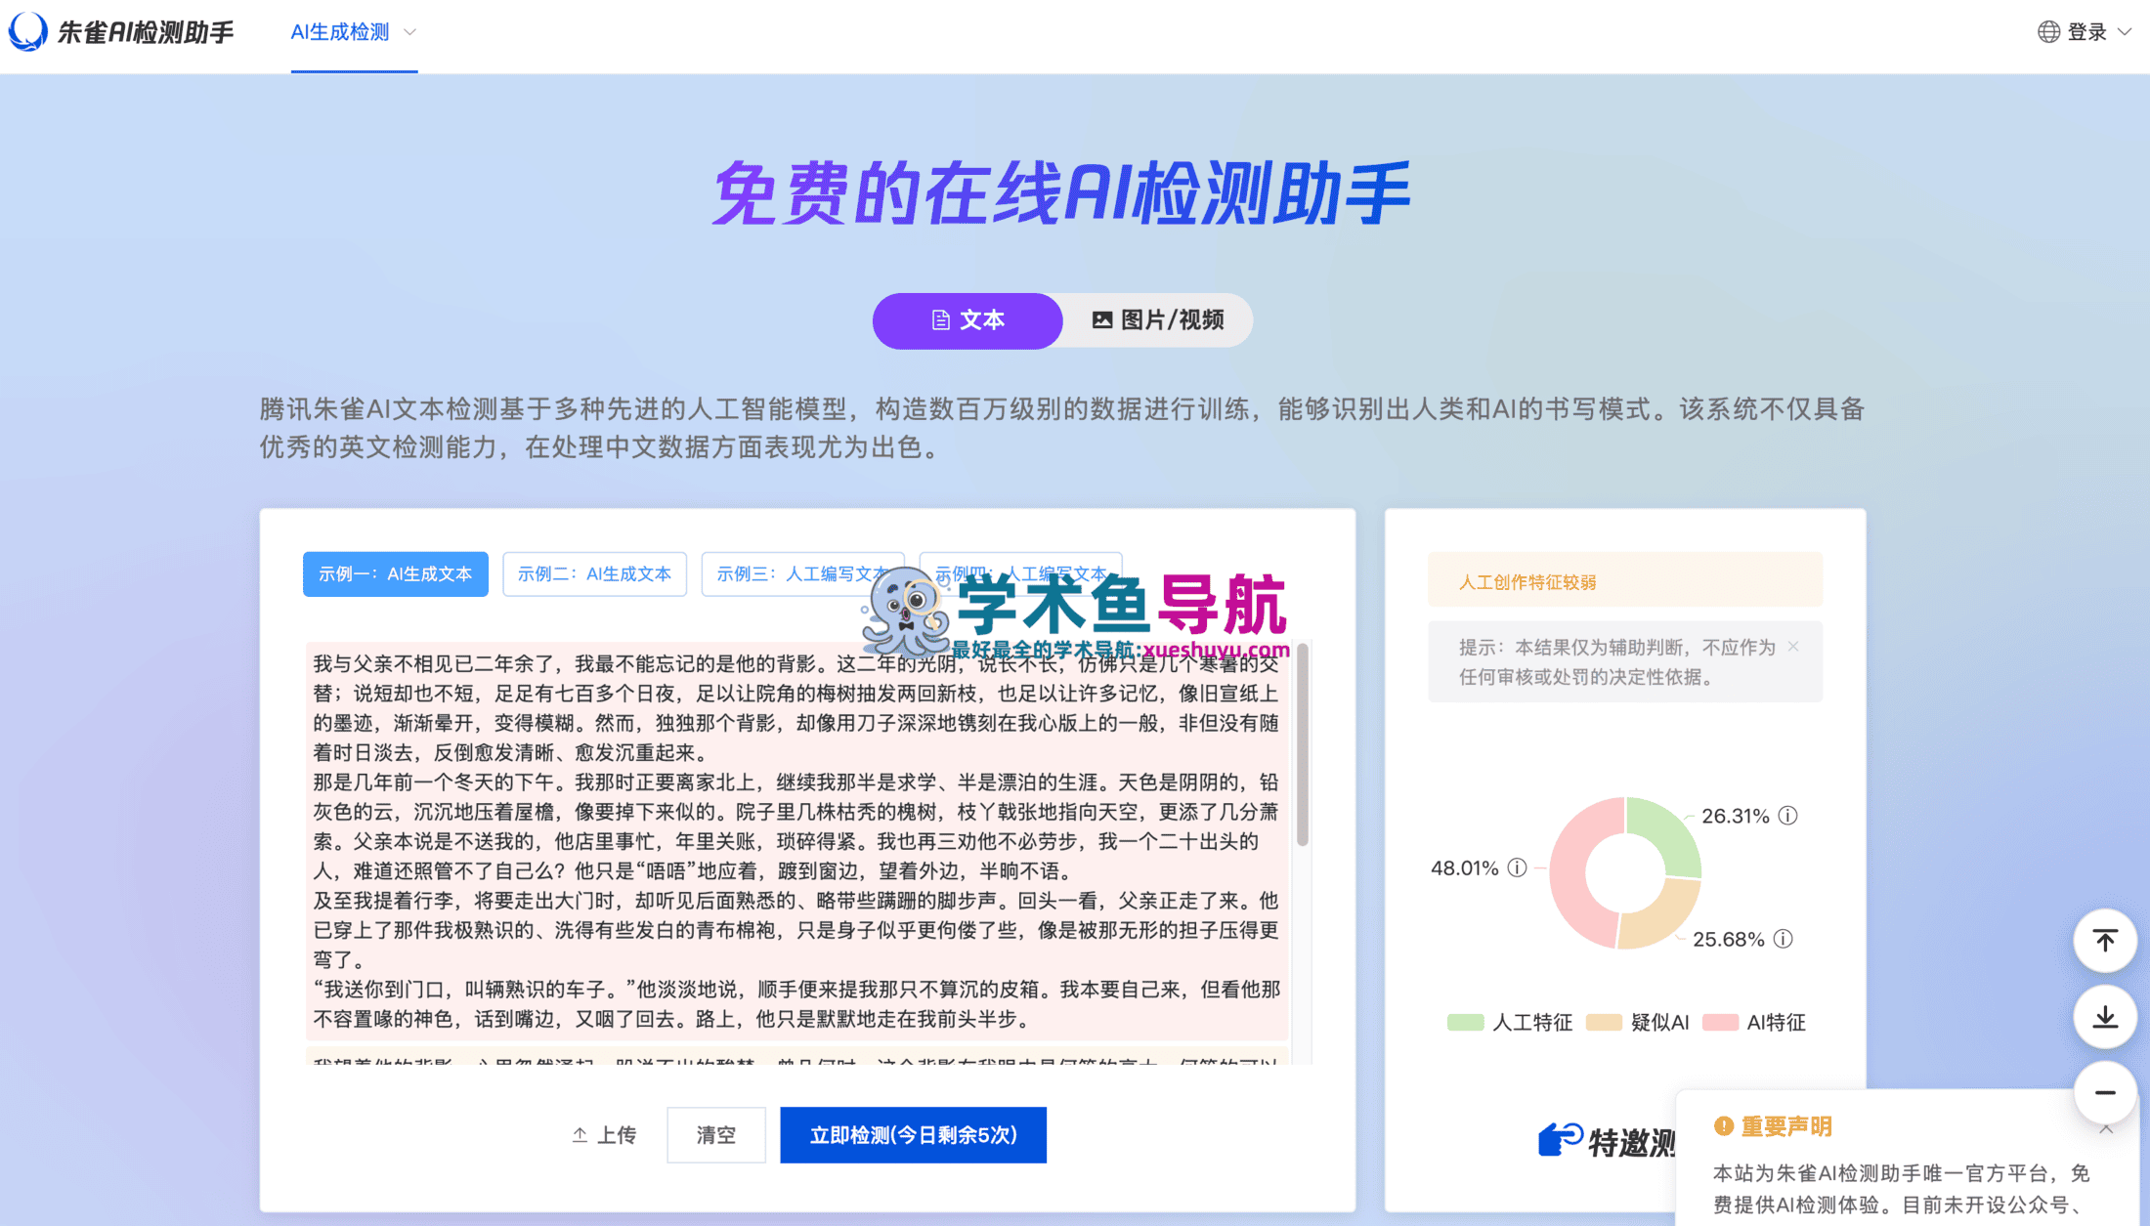Select 示例三：人工编写文本 sample
2150x1226 pixels.
(801, 573)
